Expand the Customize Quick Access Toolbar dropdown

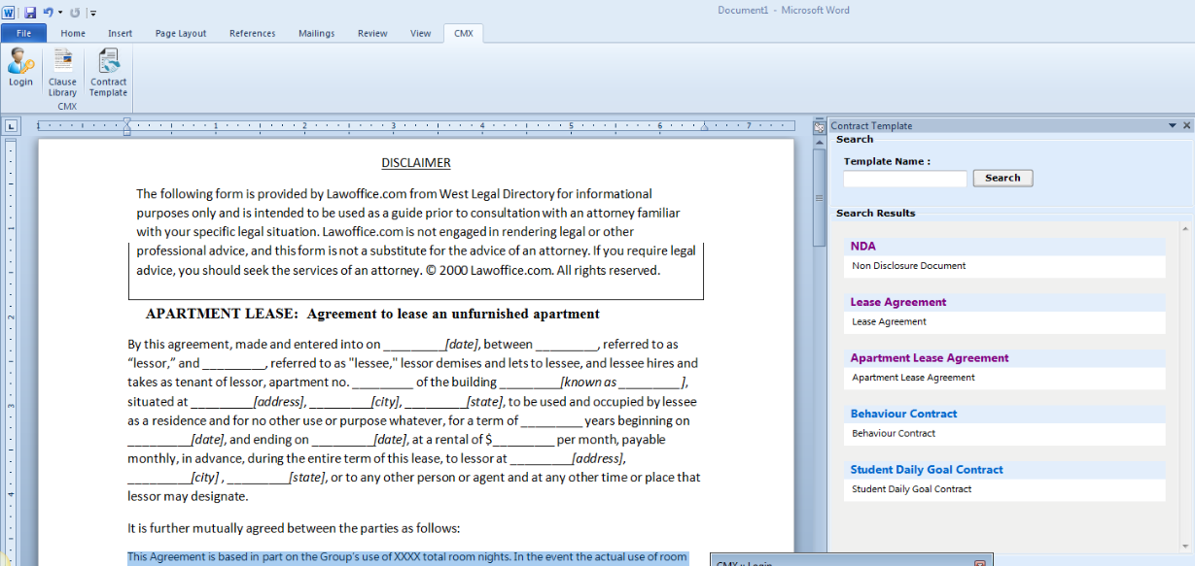(92, 13)
